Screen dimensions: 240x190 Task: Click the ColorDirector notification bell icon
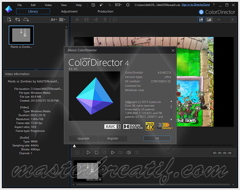pos(201,12)
